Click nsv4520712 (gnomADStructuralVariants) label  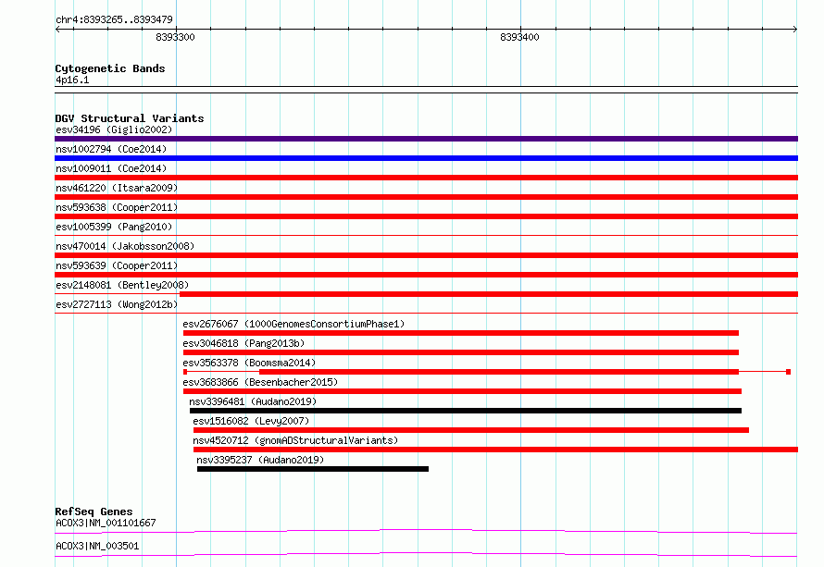295,440
